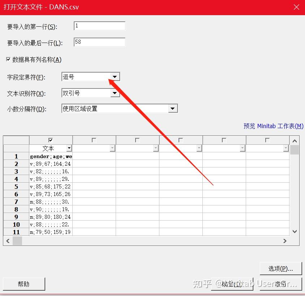Image resolution: width=305 pixels, height=296 pixels.
Task: Open the 文本识别符 dropdown showing 双引号
Action: 115,93
